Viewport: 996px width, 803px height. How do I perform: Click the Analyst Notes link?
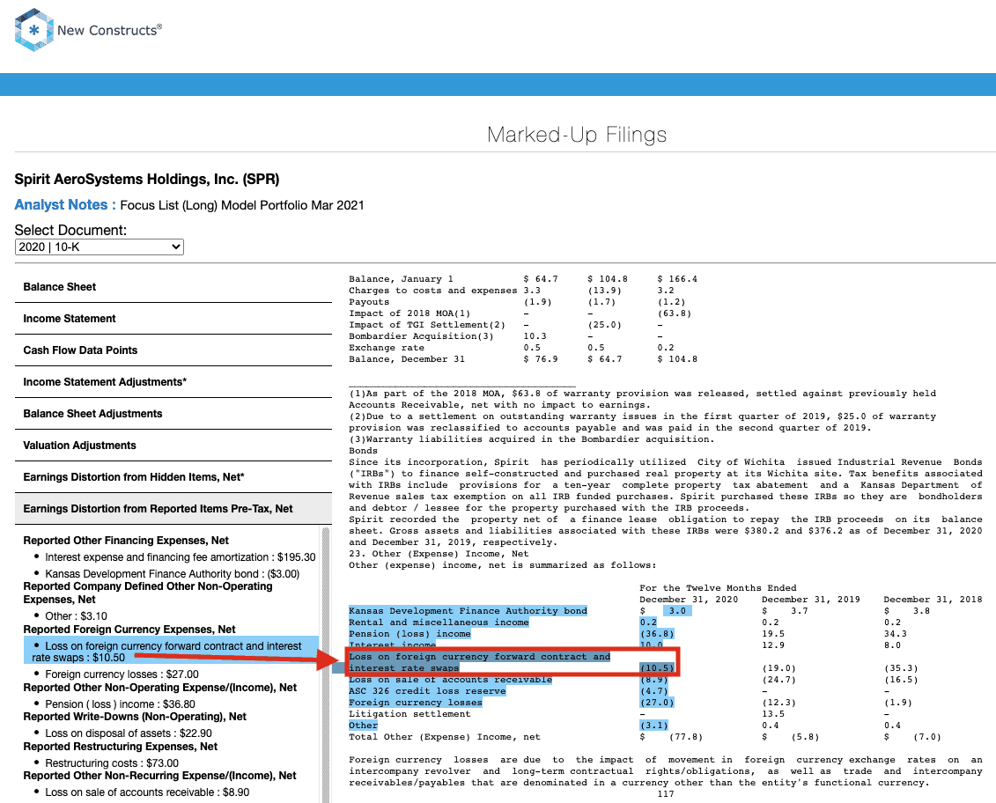pyautogui.click(x=65, y=205)
